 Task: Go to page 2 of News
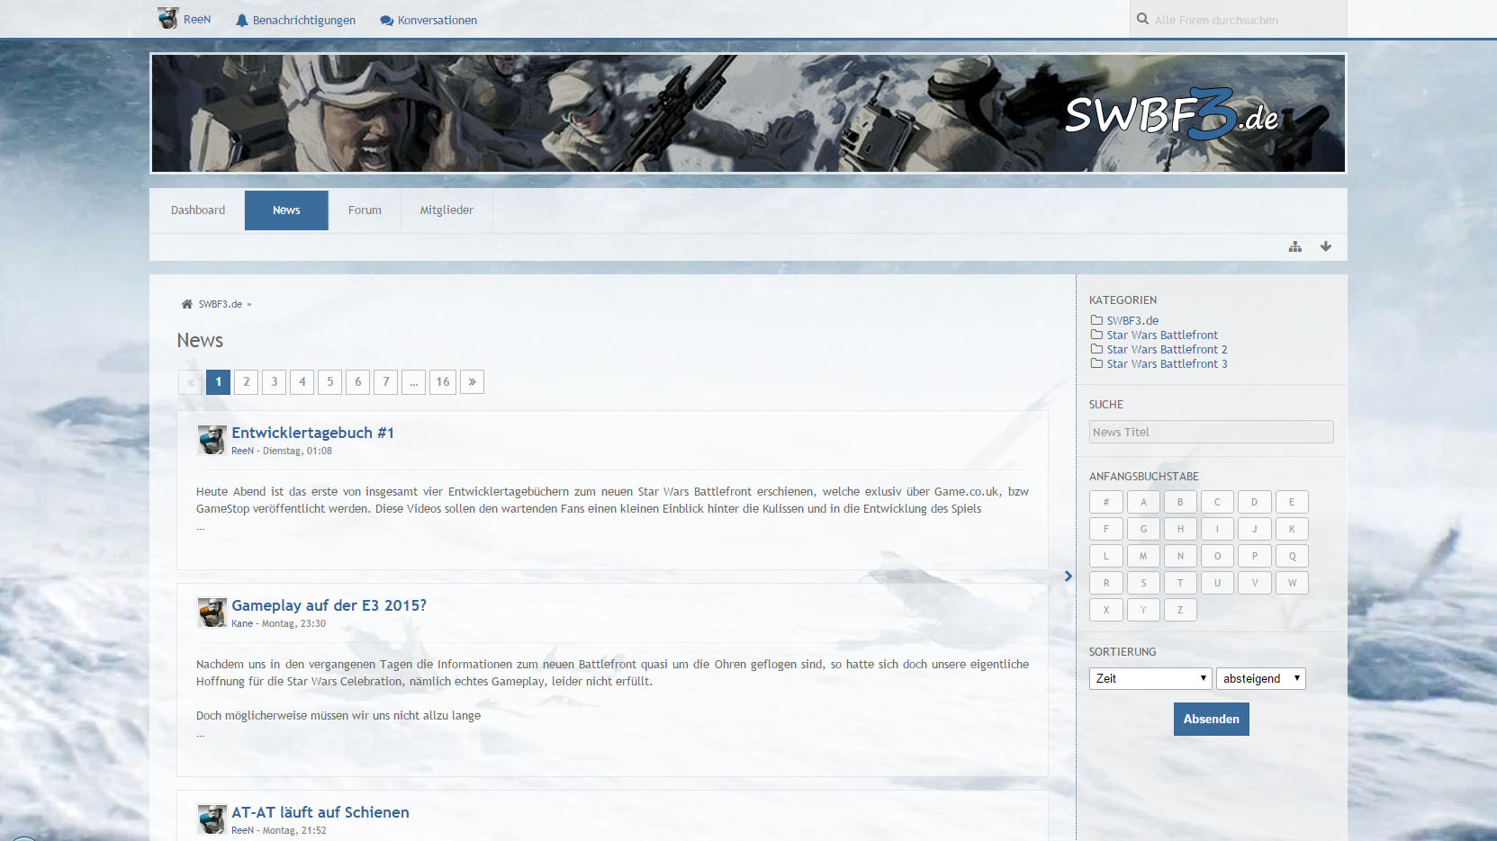pyautogui.click(x=247, y=382)
